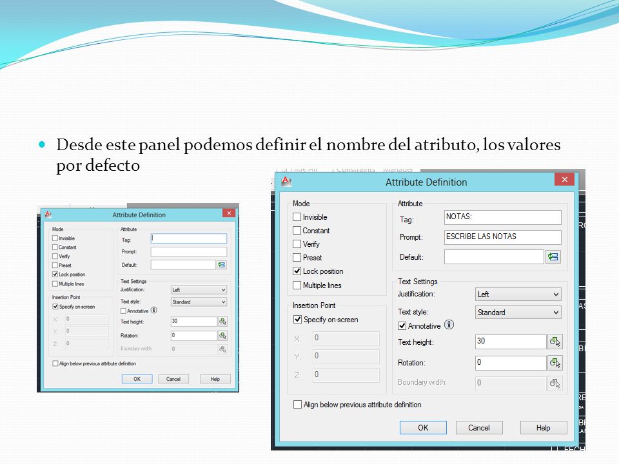Check Preset in the small dialog
619x464 pixels.
55,266
